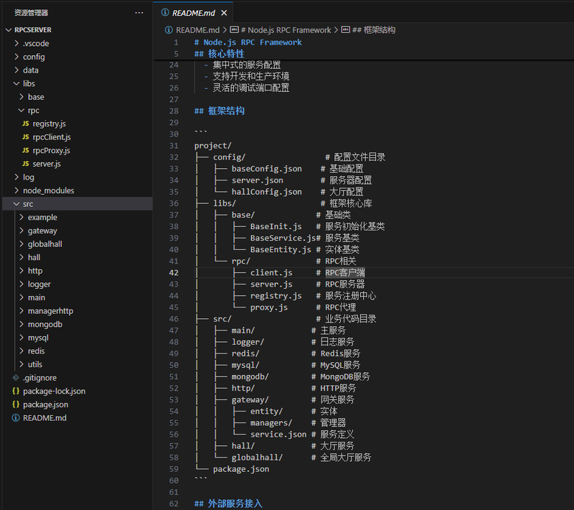Click the info icon in README.md tab
The image size is (574, 510).
(x=165, y=12)
